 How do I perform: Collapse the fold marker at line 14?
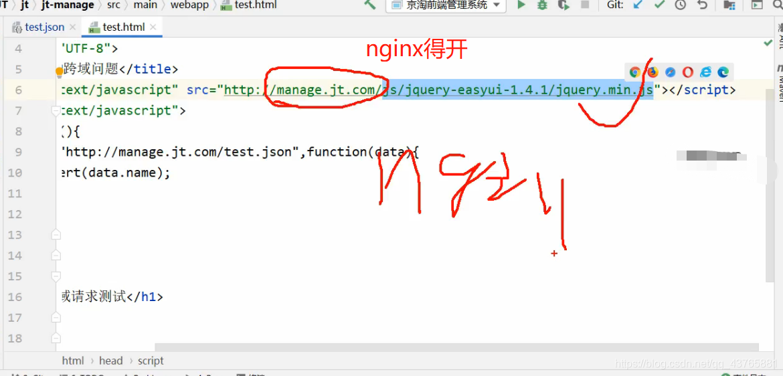[x=56, y=255]
